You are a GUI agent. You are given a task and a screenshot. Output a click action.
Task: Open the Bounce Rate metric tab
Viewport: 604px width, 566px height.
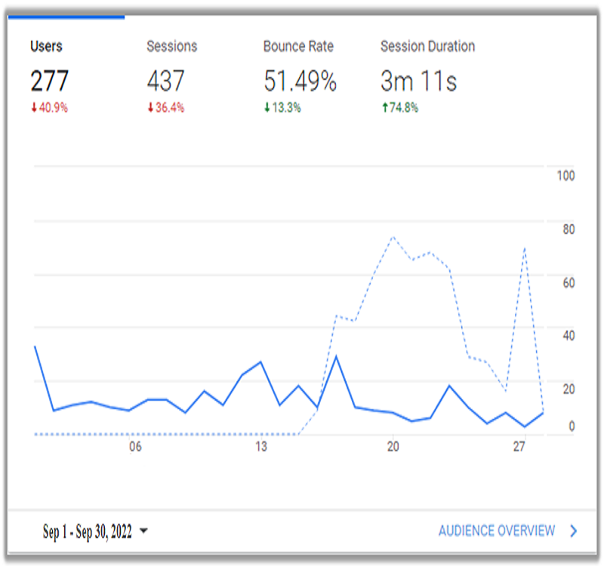click(299, 46)
